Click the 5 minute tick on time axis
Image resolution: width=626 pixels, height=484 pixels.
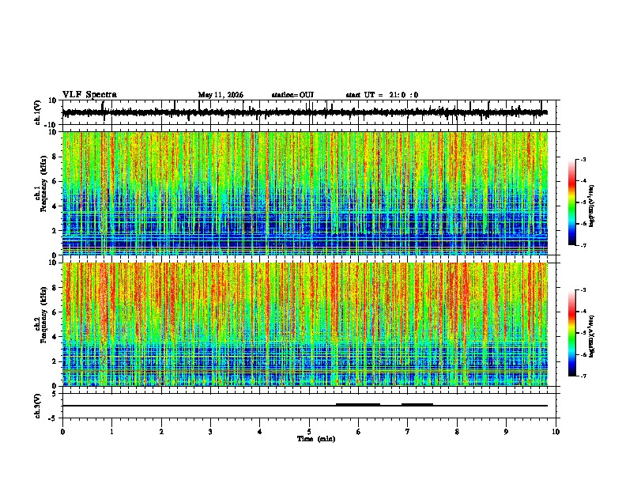tap(309, 432)
